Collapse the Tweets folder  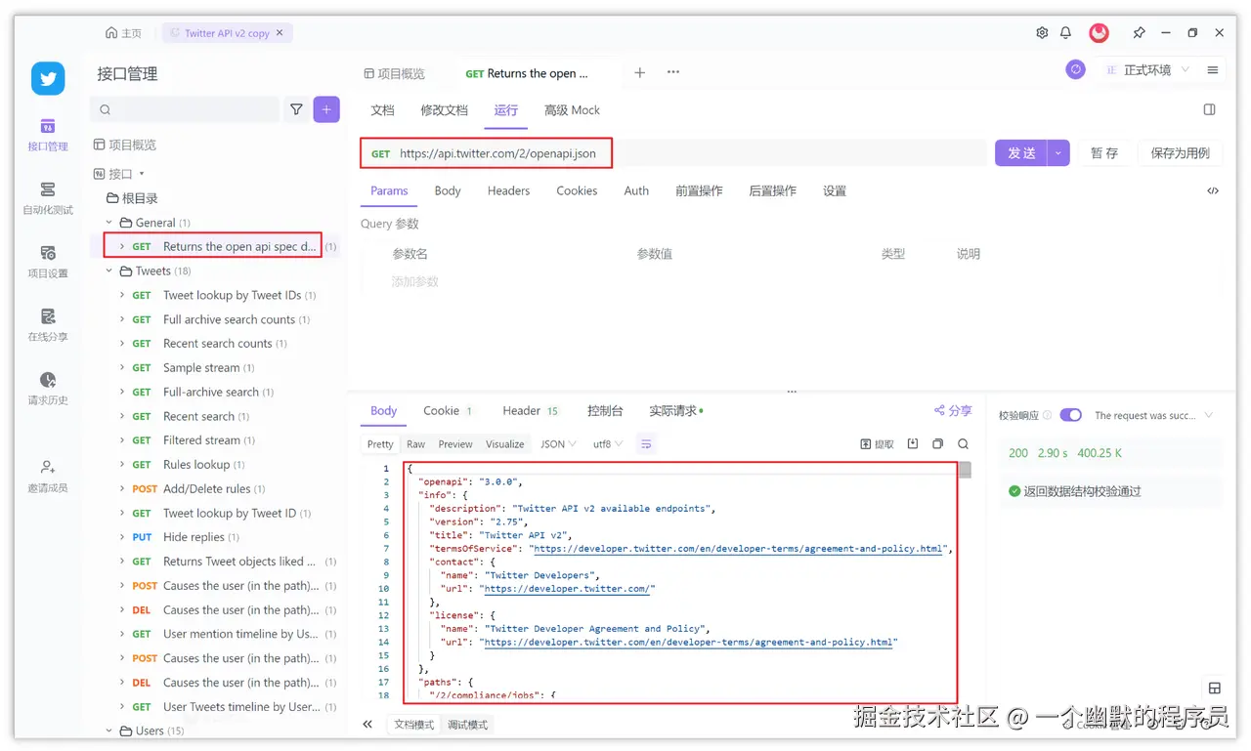point(109,271)
